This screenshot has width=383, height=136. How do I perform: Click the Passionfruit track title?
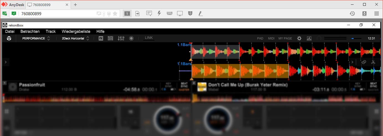click(x=32, y=85)
